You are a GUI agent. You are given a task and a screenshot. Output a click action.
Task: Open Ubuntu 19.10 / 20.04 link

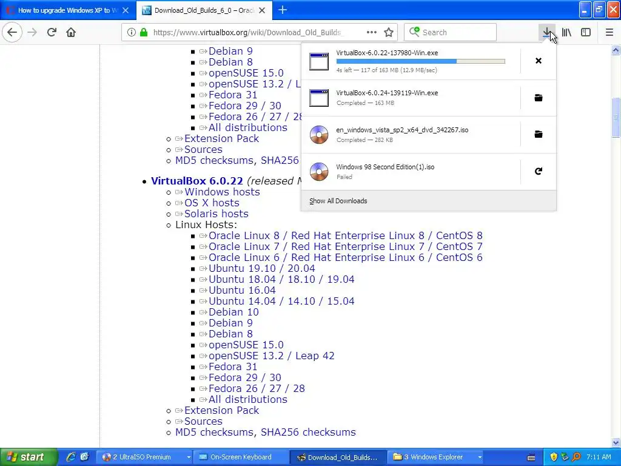(x=262, y=268)
